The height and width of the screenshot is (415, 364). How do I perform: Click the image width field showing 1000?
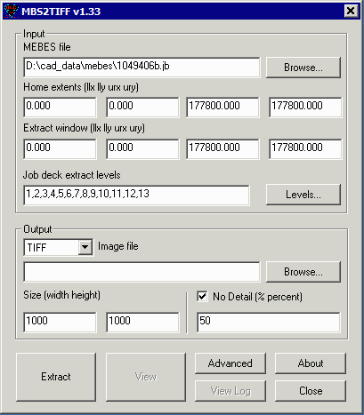tap(60, 322)
